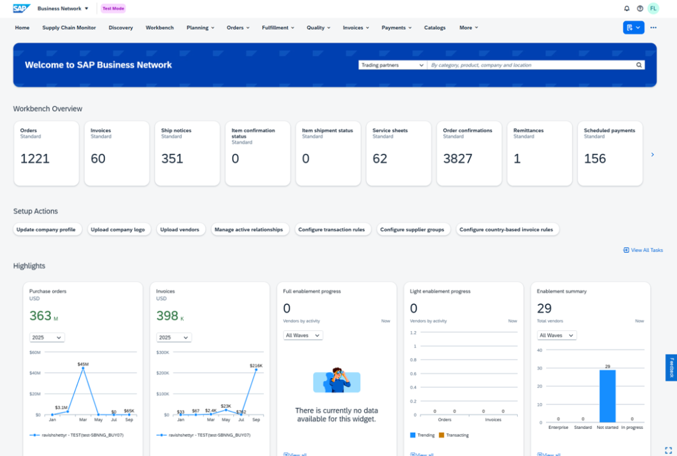The width and height of the screenshot is (677, 456).
Task: Click Configure country-based invoice rules
Action: point(506,229)
